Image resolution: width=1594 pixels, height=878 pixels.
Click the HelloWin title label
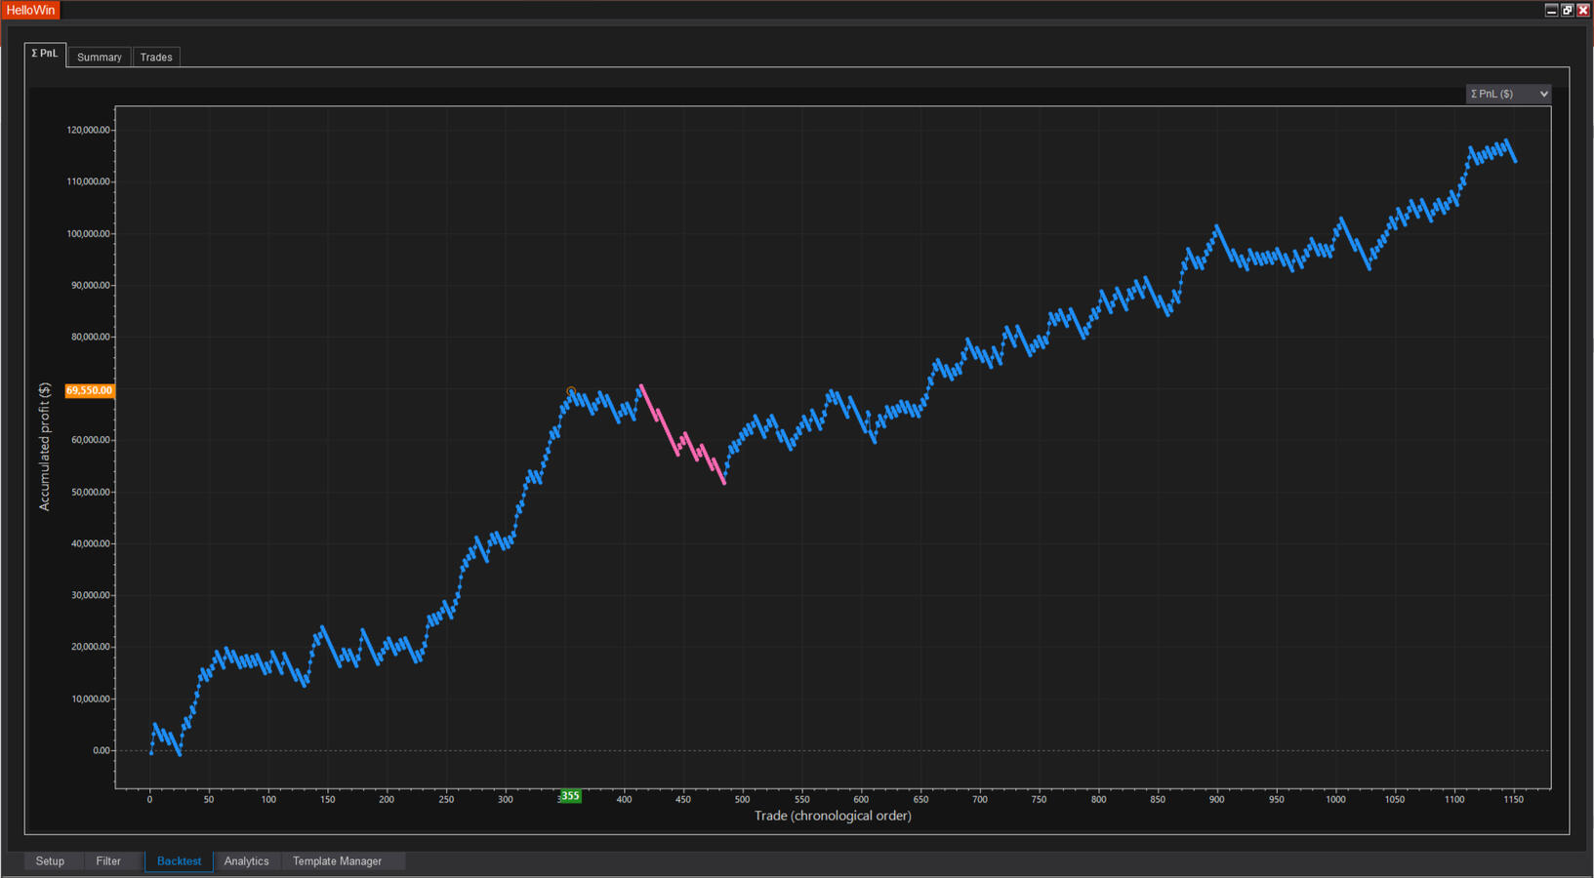coord(30,10)
